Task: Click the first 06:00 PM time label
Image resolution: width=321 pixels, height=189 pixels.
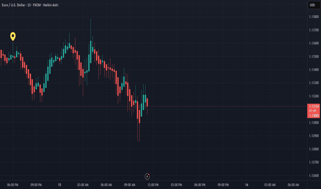Action: point(13,185)
